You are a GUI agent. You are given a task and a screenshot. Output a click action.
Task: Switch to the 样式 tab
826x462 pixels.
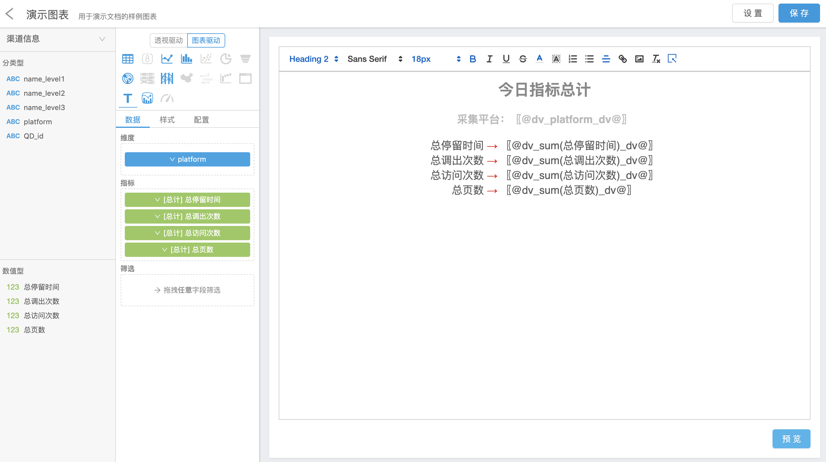(x=167, y=120)
